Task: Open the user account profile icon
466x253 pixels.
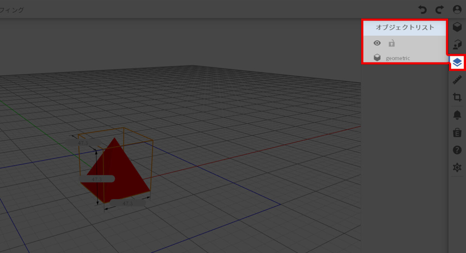Action: 457,9
